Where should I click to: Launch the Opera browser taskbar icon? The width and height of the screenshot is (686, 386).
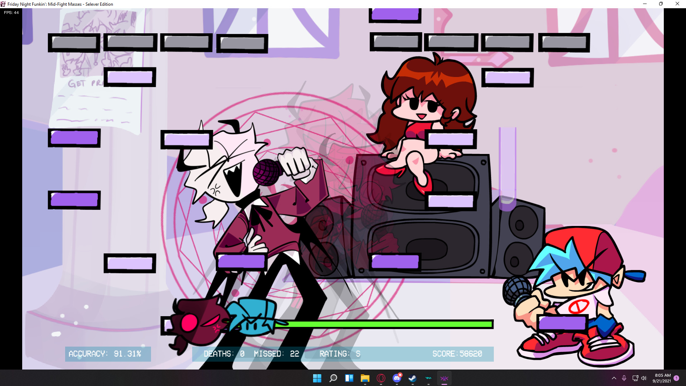381,378
